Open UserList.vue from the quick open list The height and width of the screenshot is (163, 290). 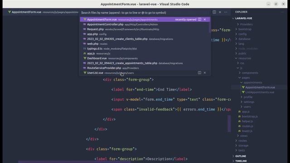point(145,73)
